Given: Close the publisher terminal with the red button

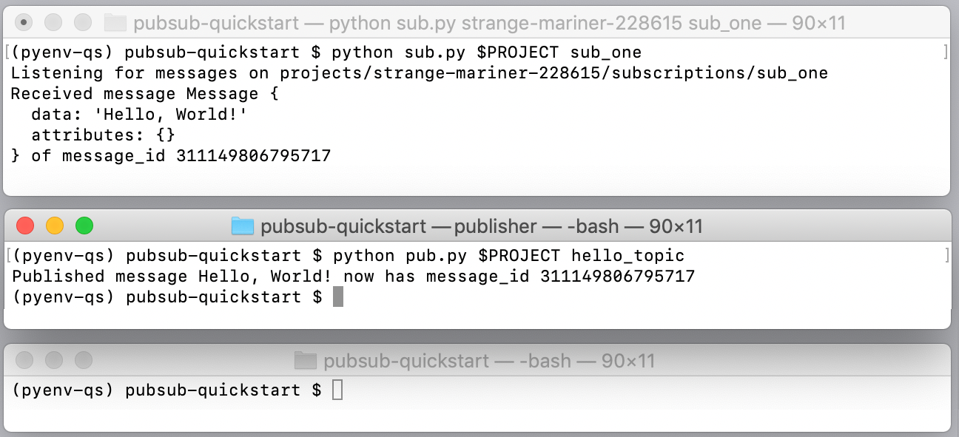Looking at the screenshot, I should point(25,226).
